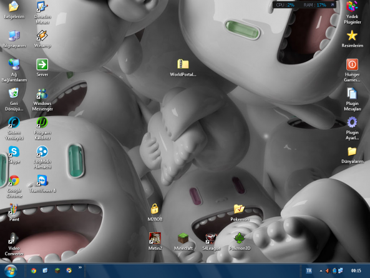Open the Dünyalarım folder
This screenshot has width=370, height=278.
point(352,155)
